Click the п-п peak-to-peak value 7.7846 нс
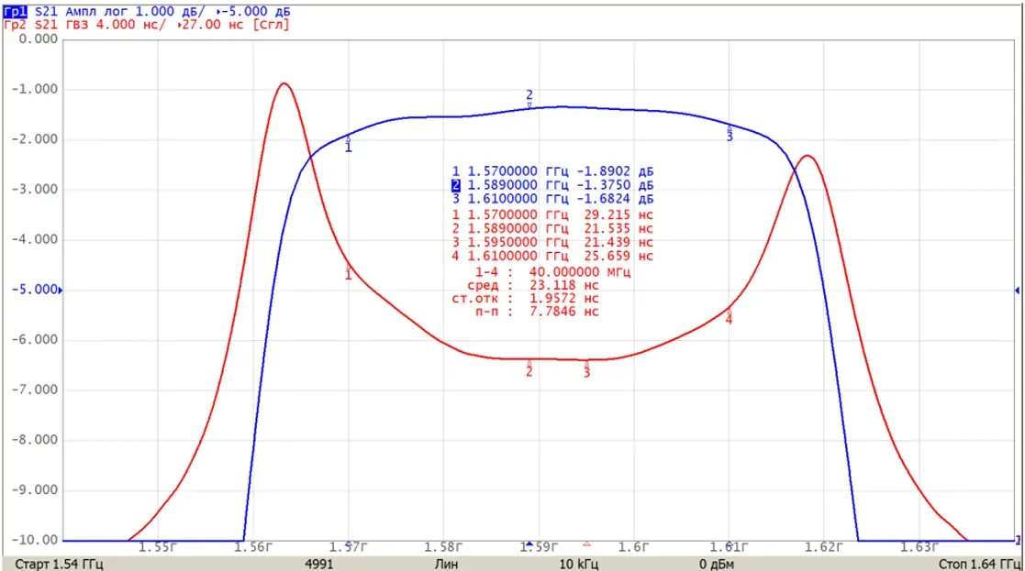The image size is (1025, 571). [564, 312]
